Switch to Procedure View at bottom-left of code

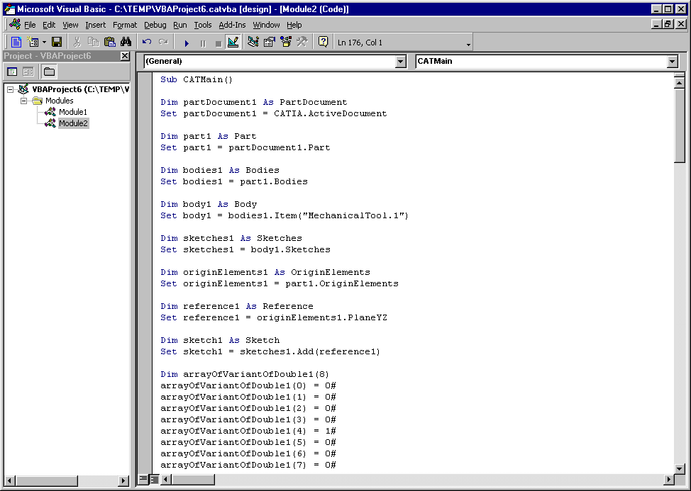[143, 479]
